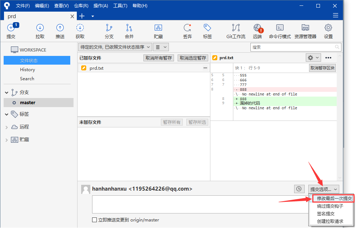The width and height of the screenshot is (356, 228).
Task: Enable 立即推送变更到 origin/master checkbox
Action: click(95, 220)
